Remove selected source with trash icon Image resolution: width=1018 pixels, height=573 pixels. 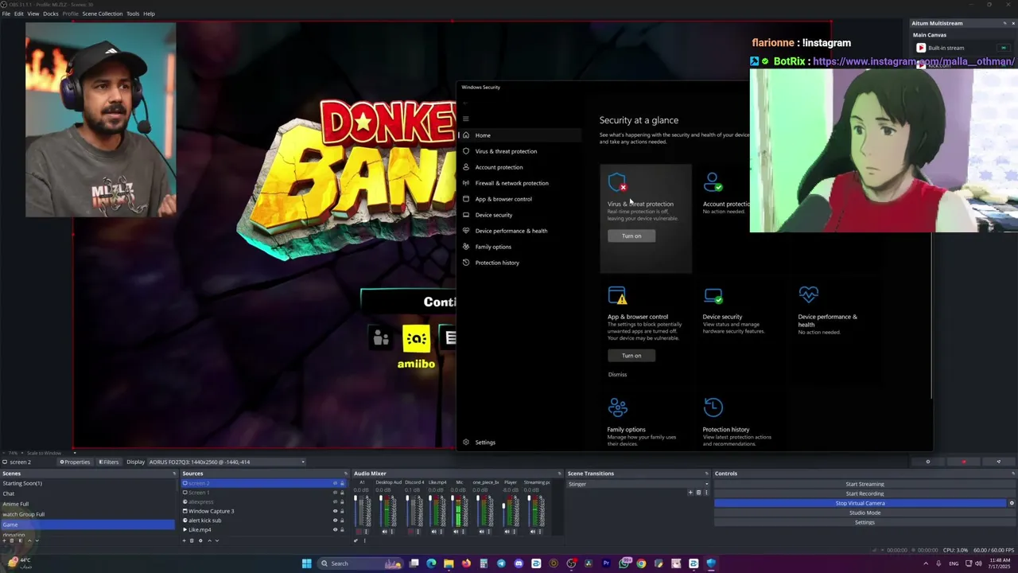click(x=192, y=540)
